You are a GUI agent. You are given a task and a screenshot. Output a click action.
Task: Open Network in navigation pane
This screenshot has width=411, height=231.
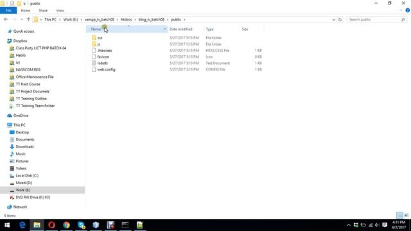[20, 207]
